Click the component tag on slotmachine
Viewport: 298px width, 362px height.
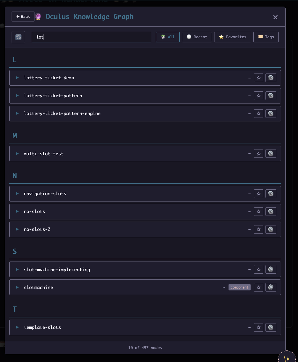pos(239,287)
